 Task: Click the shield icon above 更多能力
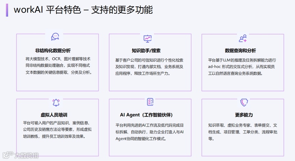244,102
